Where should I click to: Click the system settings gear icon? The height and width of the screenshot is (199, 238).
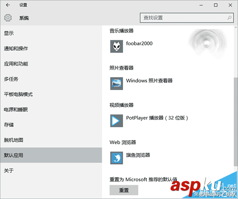[x=8, y=18]
